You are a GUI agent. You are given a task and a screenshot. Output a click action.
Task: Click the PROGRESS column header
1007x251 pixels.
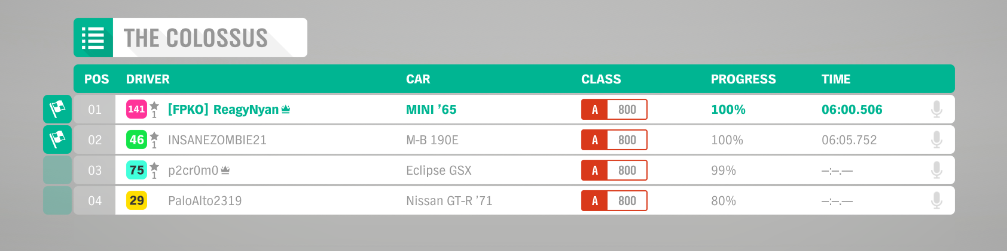click(x=743, y=79)
